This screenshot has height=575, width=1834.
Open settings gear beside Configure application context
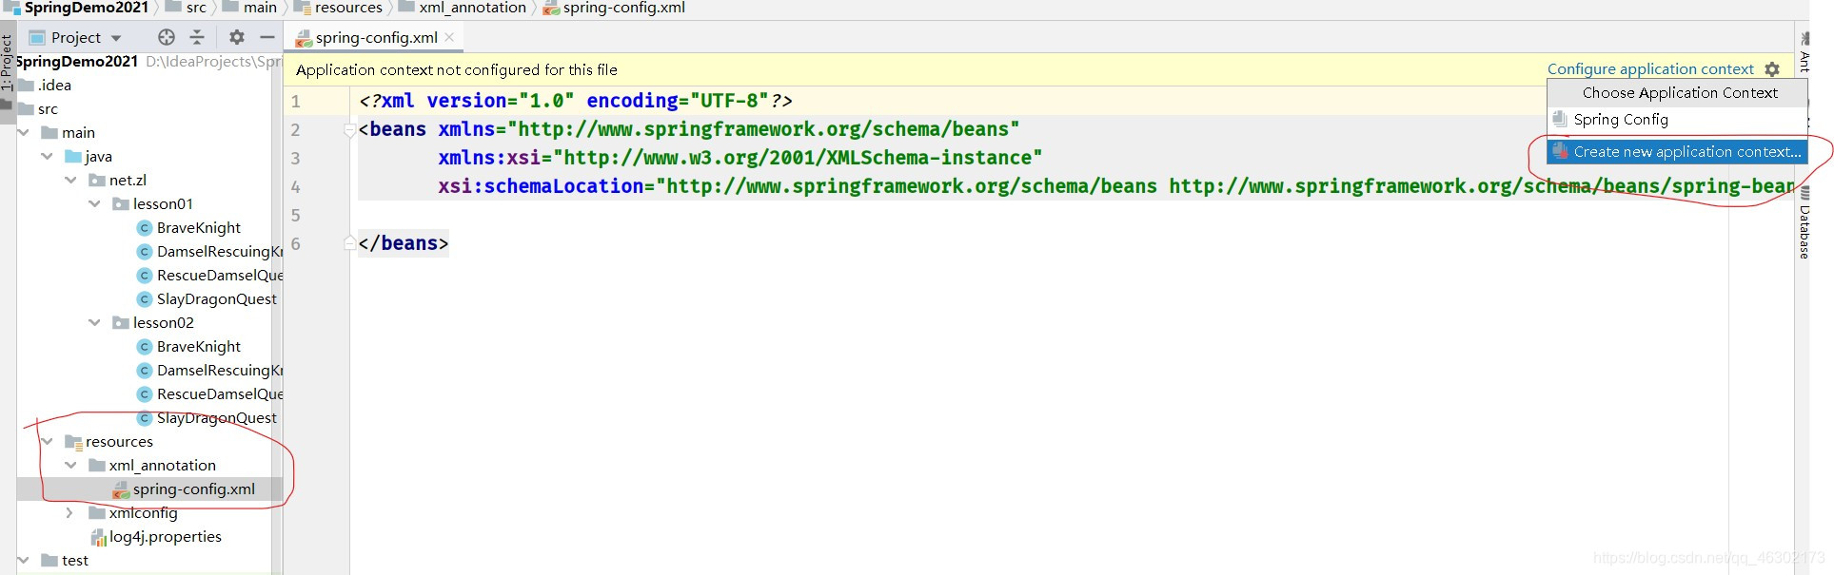point(1772,69)
